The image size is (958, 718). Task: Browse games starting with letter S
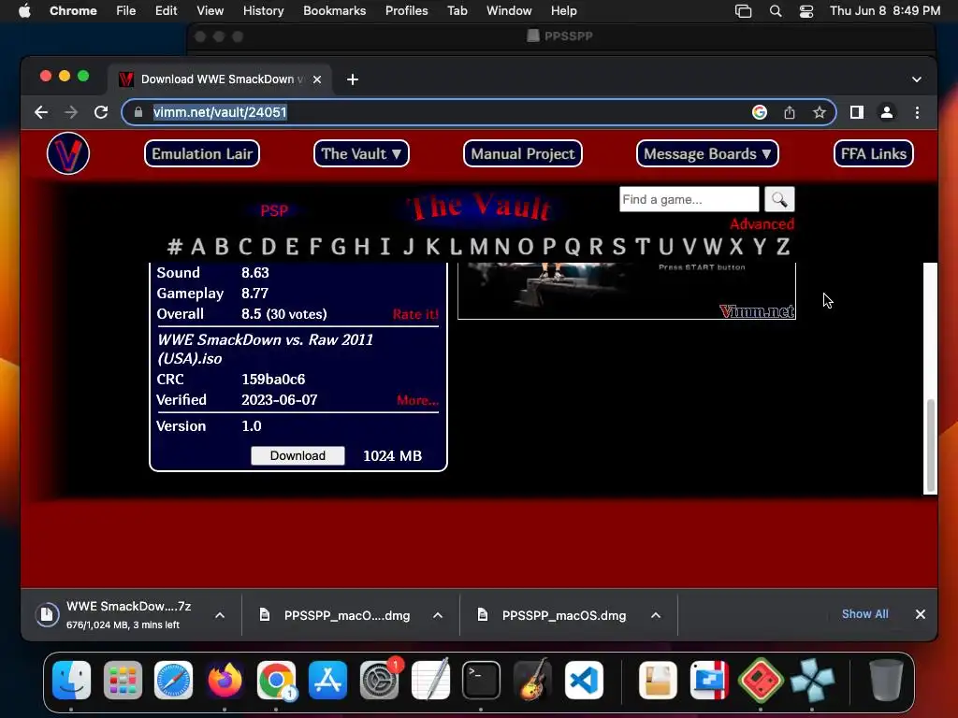point(619,247)
